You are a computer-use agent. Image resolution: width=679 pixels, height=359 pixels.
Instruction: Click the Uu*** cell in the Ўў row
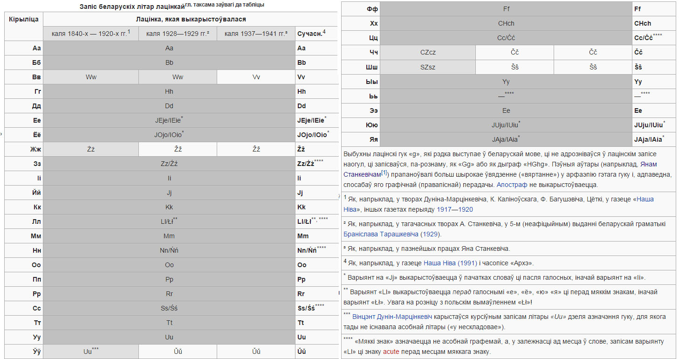pyautogui.click(x=90, y=352)
